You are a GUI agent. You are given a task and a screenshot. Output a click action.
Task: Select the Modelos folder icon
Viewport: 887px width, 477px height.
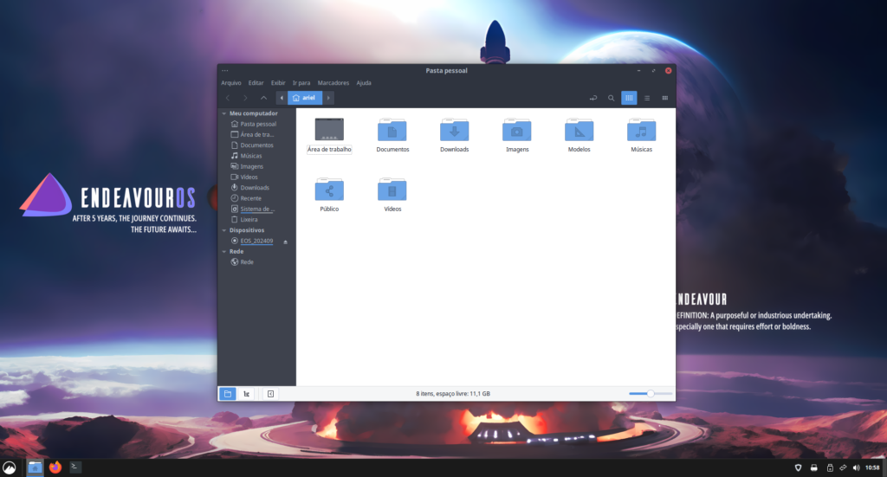(579, 130)
